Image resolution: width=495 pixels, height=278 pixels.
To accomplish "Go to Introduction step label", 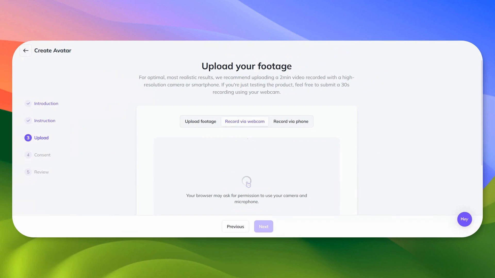I will pos(46,103).
